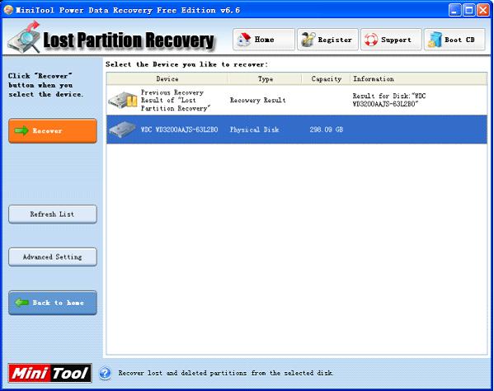The width and height of the screenshot is (494, 391).
Task: Sort list by Device column header
Action: [167, 78]
